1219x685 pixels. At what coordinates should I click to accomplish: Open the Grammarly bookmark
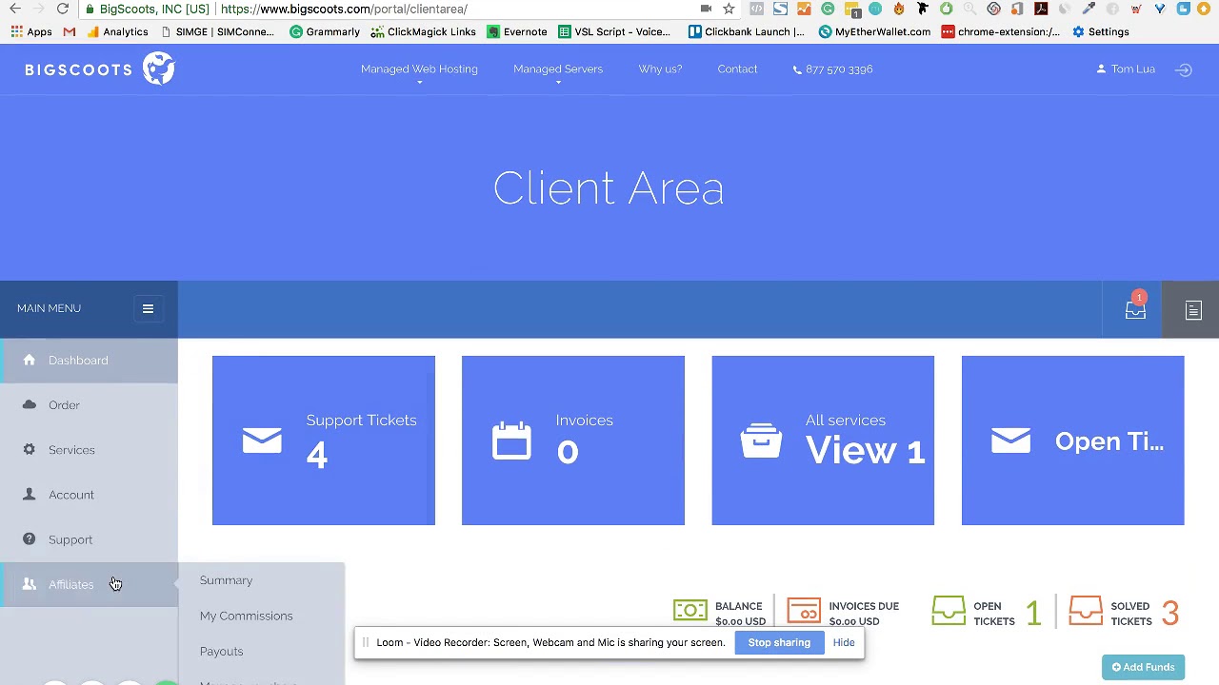tap(325, 31)
